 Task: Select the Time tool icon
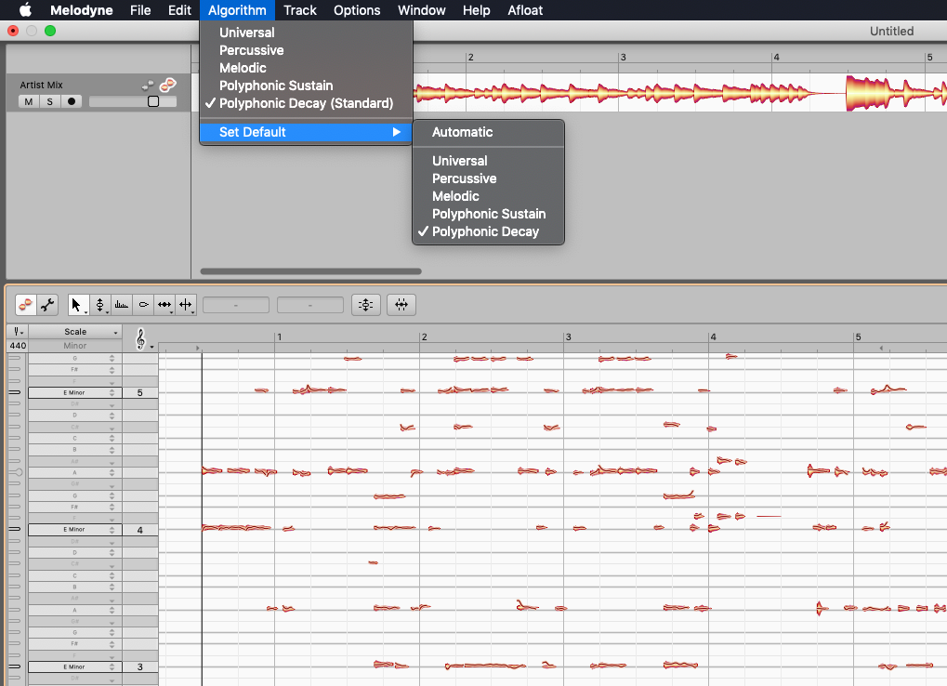[x=164, y=305]
